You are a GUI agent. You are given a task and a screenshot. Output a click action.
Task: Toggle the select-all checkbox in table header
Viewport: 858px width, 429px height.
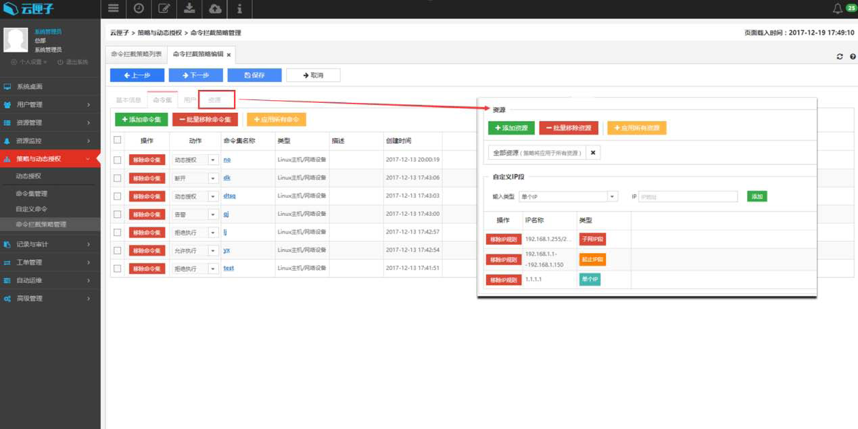pyautogui.click(x=118, y=140)
